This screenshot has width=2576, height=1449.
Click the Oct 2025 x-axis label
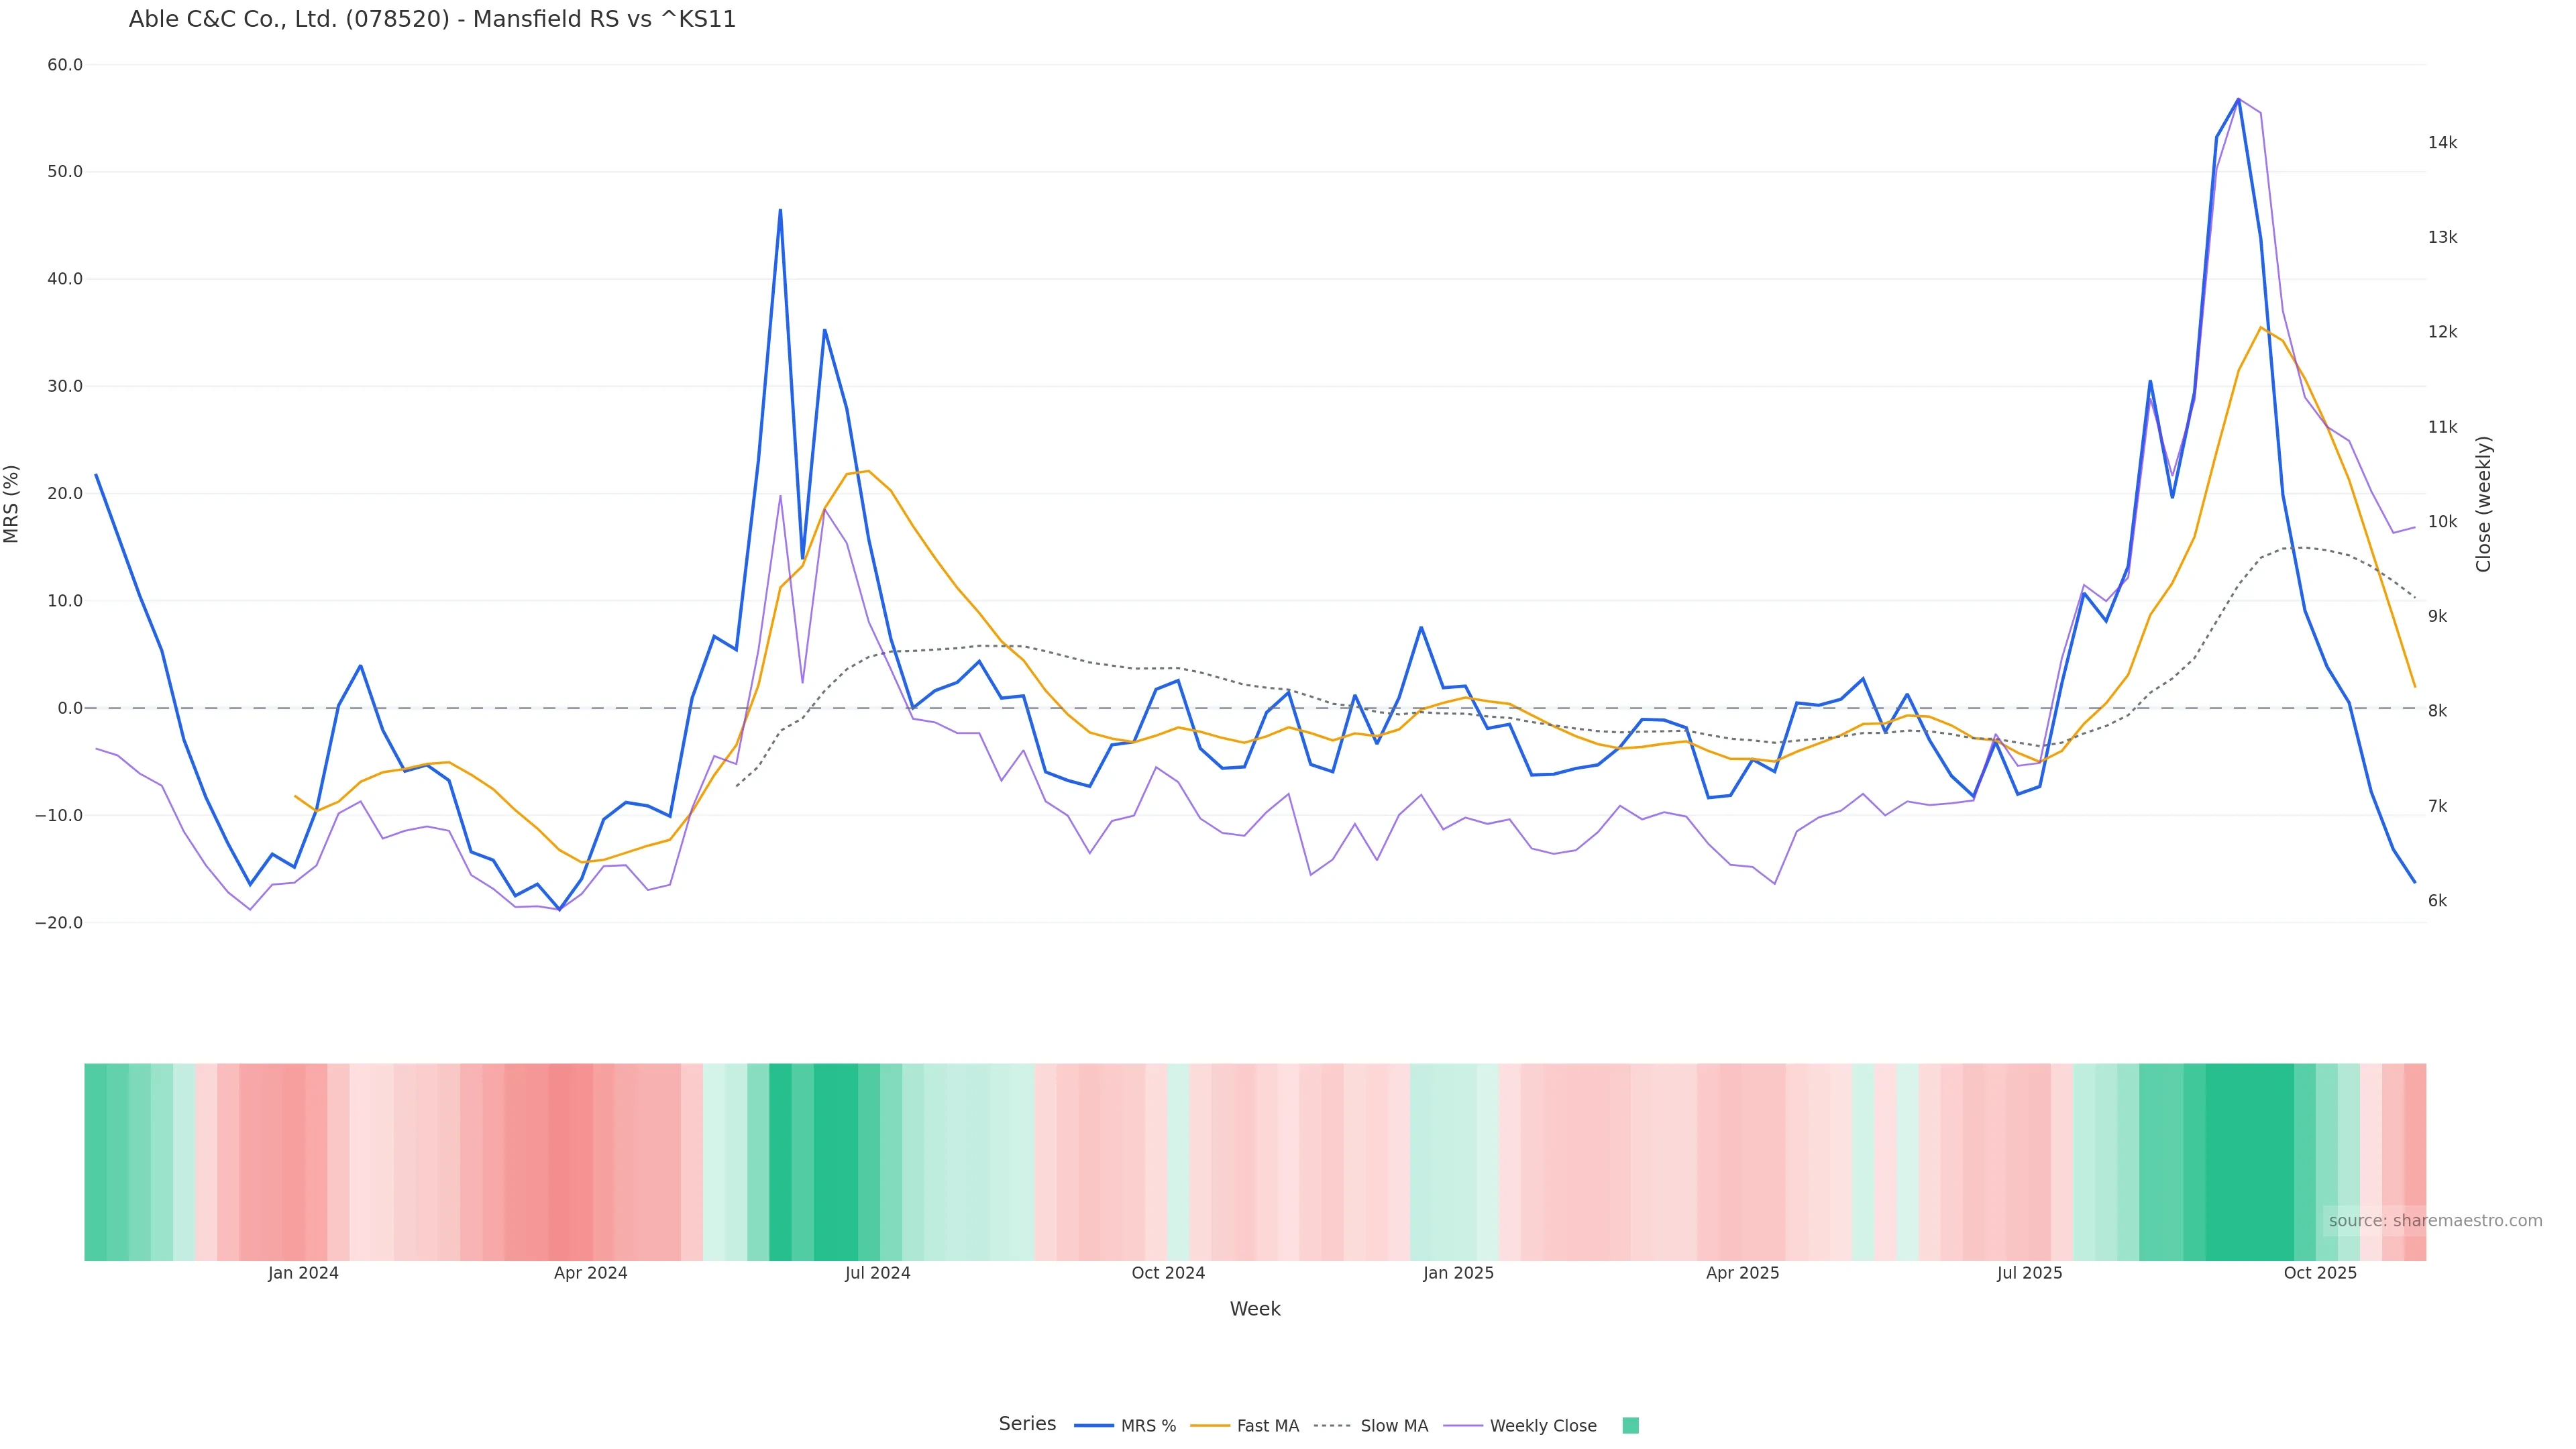tap(2320, 1273)
